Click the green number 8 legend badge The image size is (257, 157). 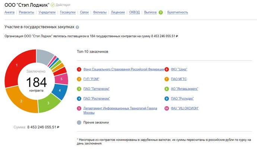(166, 89)
